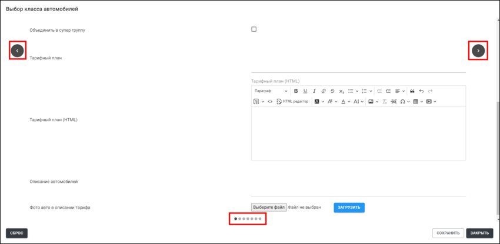Decrease indent with the outdent icon

379,91
